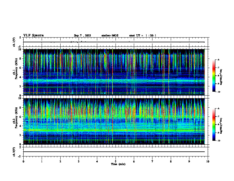Click the ch.3 voltage waveform strip
Screen dimensions: 234x181
tap(116, 152)
